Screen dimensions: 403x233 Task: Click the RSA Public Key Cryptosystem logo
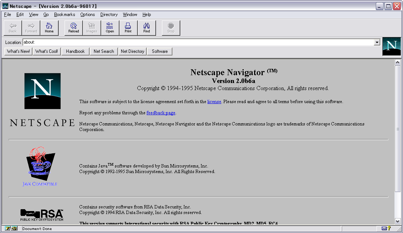pos(42,215)
